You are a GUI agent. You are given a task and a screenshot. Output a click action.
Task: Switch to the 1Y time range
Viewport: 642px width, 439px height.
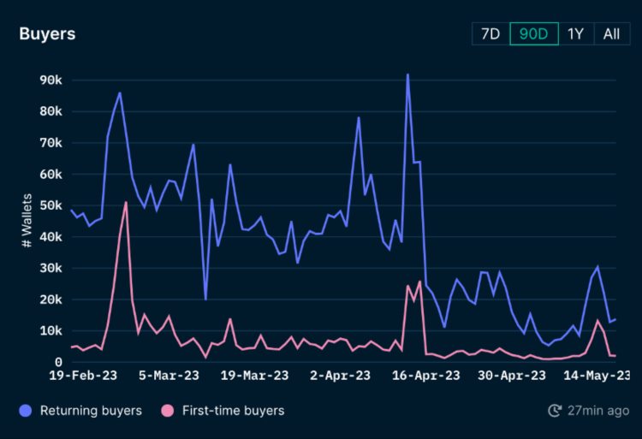pyautogui.click(x=575, y=33)
